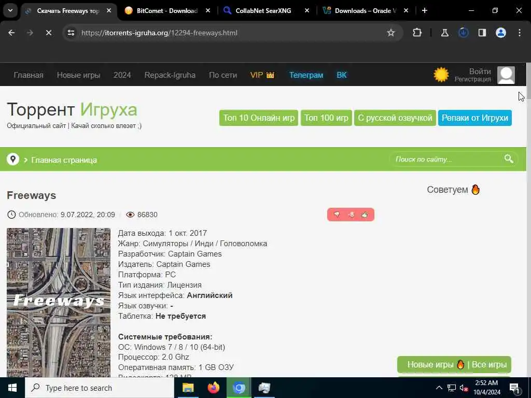Screen dimensions: 531x398
Task: Close the BitComet tab
Action: [208, 11]
